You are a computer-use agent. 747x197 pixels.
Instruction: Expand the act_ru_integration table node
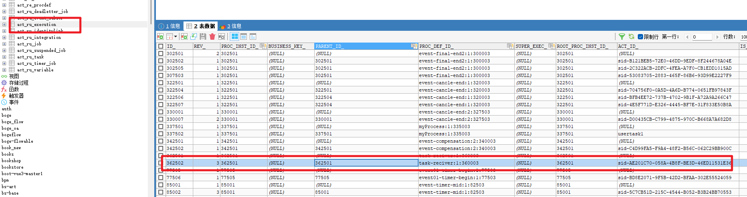[4, 37]
